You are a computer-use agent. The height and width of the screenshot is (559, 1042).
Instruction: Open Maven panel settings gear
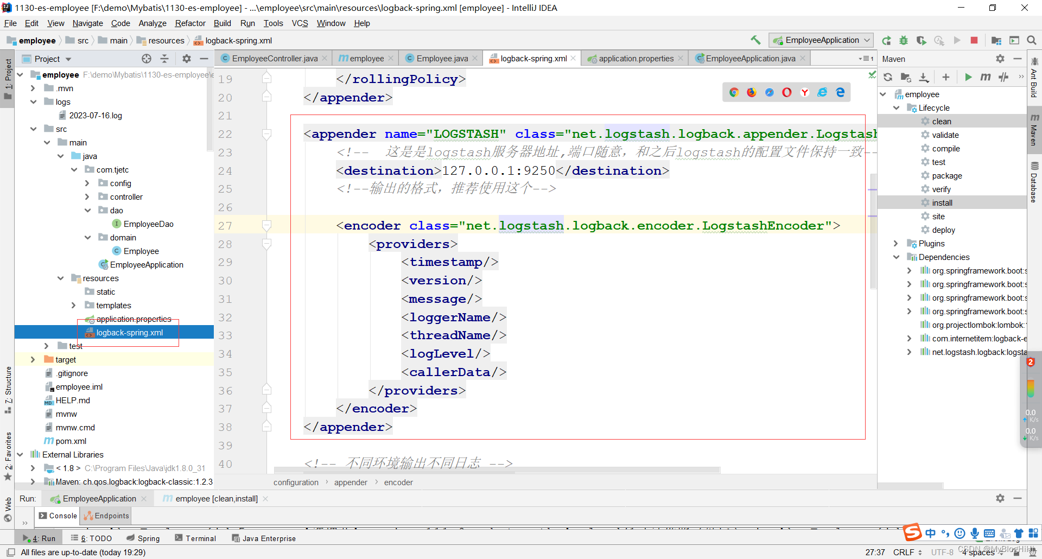1000,59
